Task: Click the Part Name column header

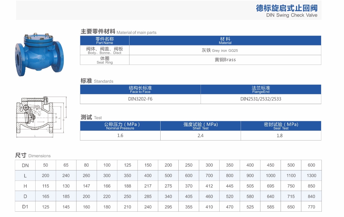Action: pyautogui.click(x=104, y=40)
